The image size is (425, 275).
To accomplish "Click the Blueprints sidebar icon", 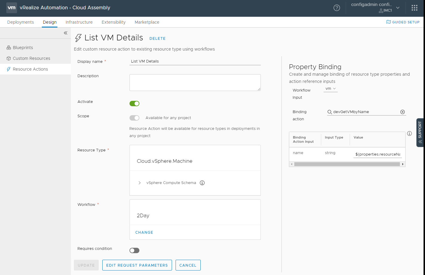I will coord(9,48).
